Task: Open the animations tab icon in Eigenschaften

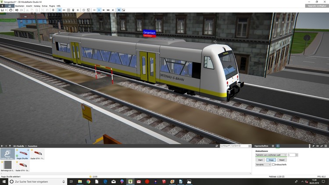Action: tap(278, 146)
